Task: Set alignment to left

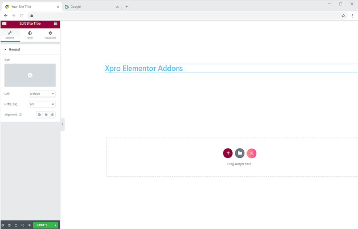Action: pos(40,115)
